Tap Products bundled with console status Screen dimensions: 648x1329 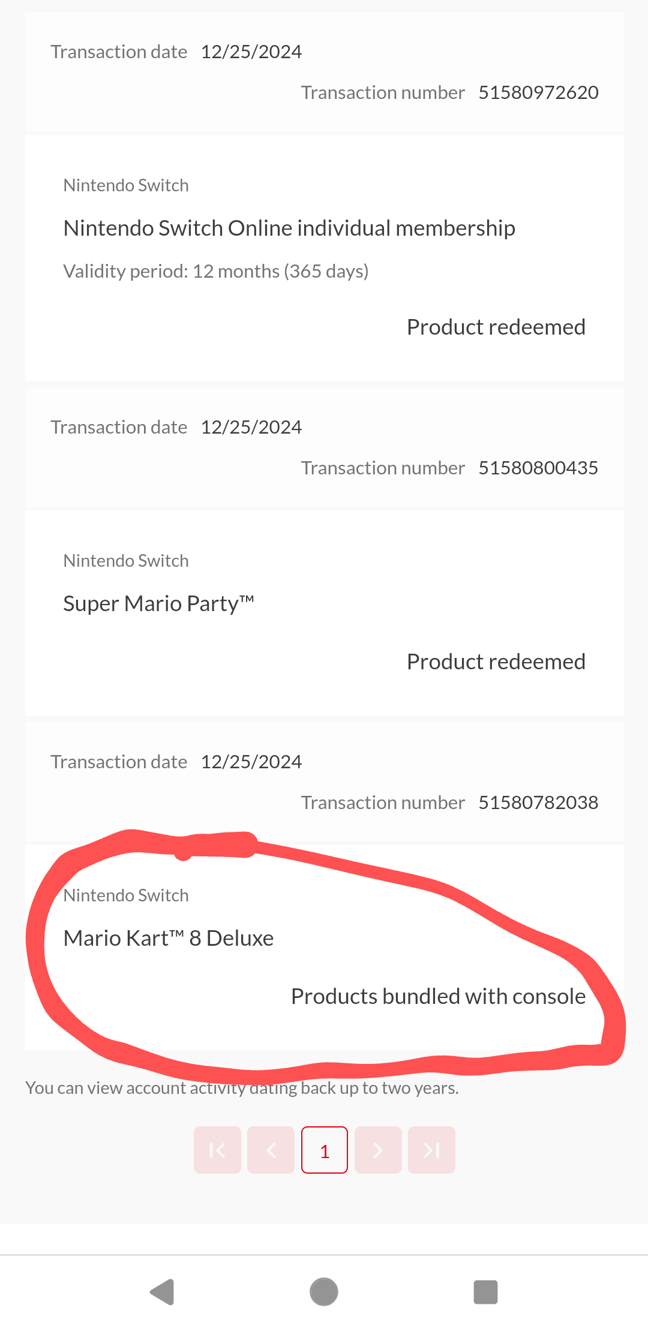tap(438, 996)
